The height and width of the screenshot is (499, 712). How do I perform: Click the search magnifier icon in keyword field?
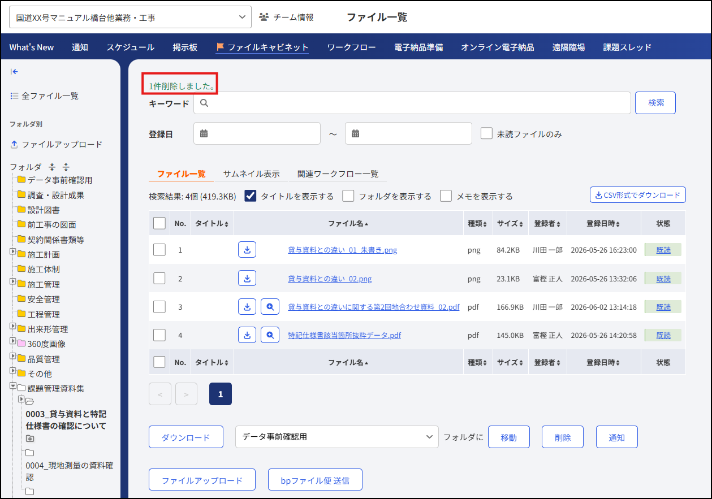click(204, 103)
